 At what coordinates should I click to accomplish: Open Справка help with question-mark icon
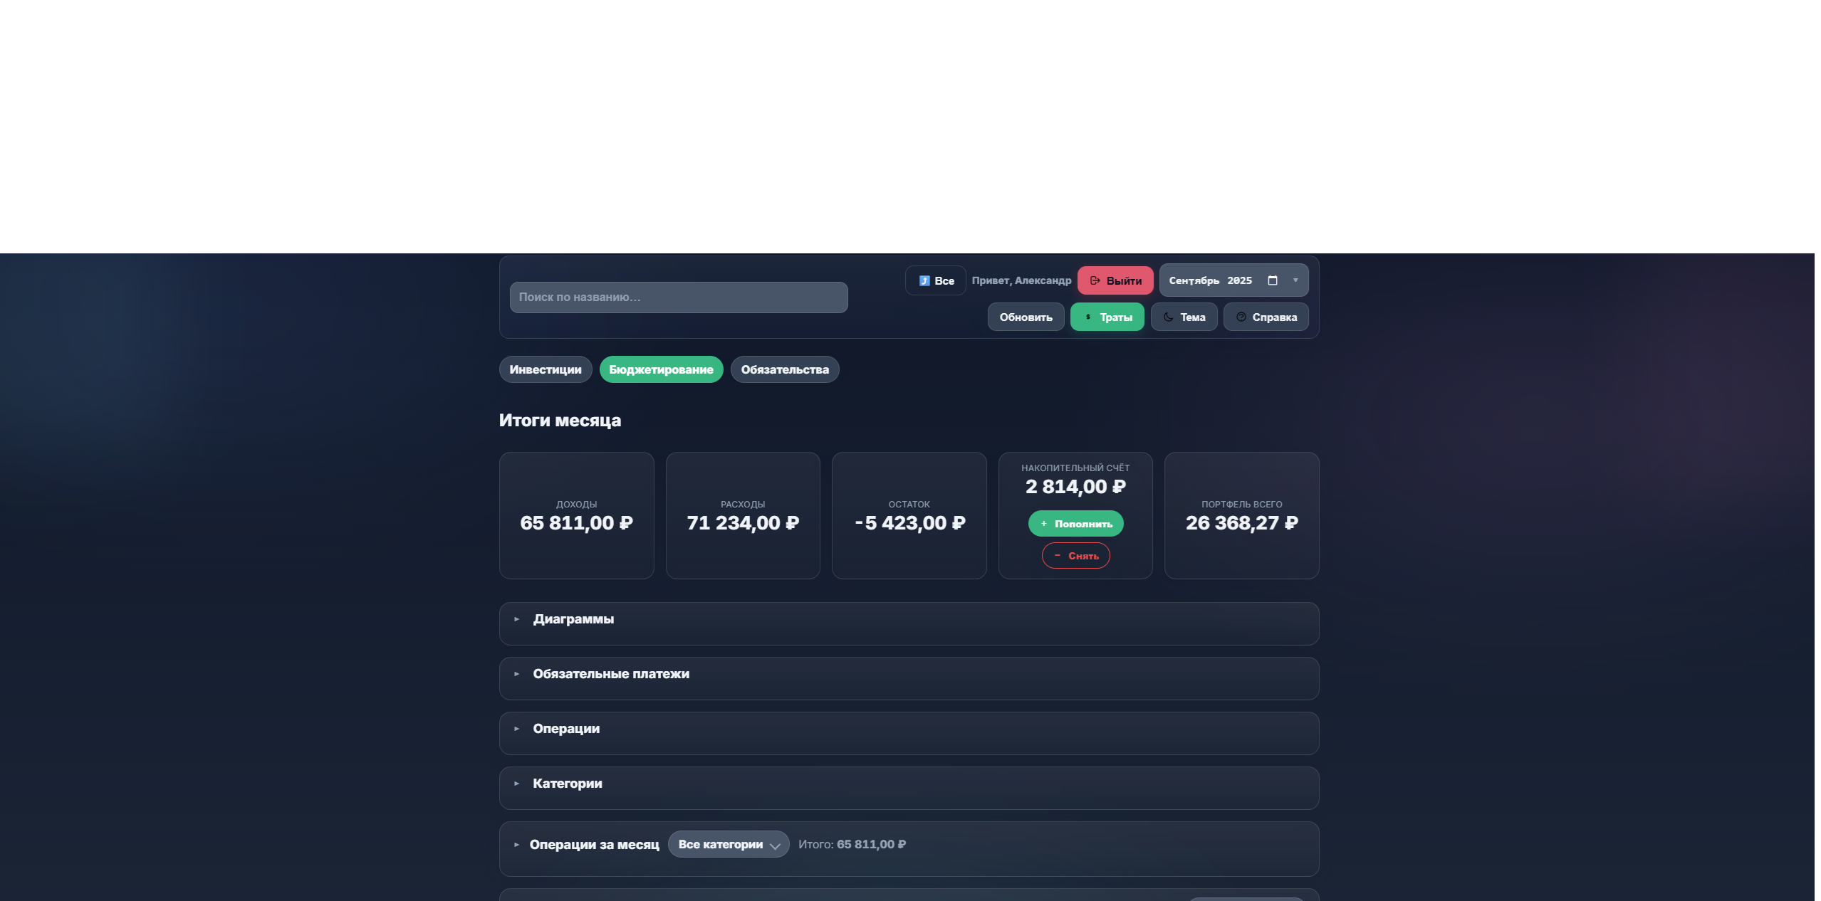pos(1266,317)
